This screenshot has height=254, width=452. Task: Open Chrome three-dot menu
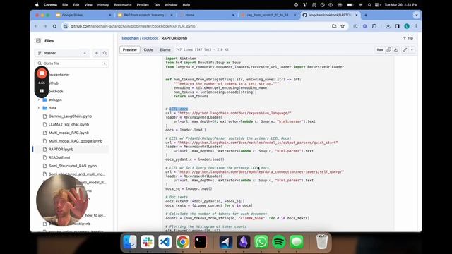click(416, 26)
